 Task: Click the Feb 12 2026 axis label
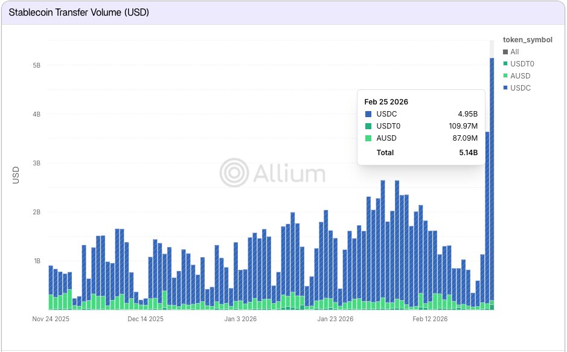(430, 319)
